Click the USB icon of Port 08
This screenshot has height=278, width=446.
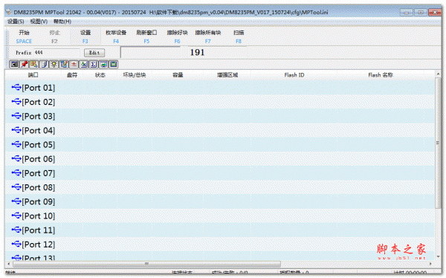(x=16, y=187)
